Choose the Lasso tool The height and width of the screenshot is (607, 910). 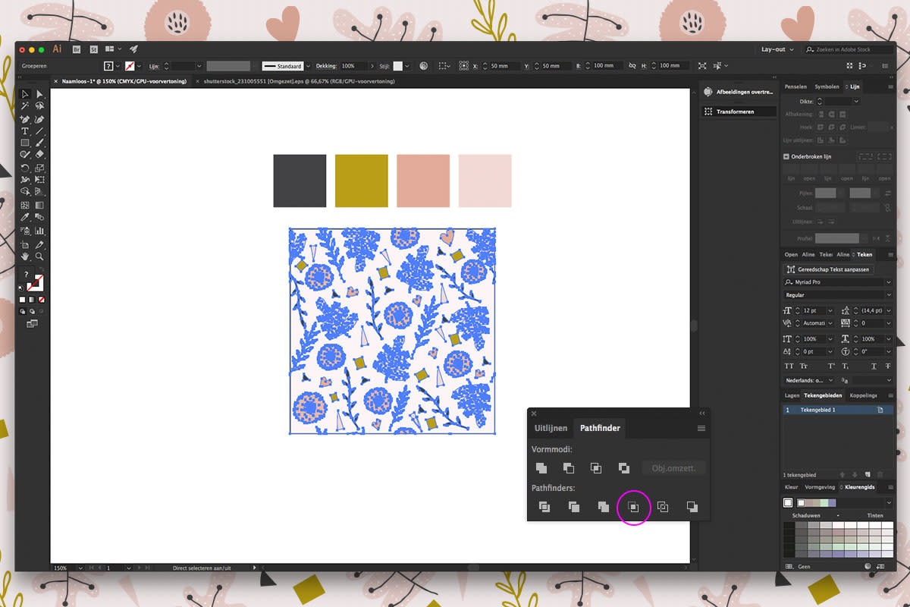point(39,105)
